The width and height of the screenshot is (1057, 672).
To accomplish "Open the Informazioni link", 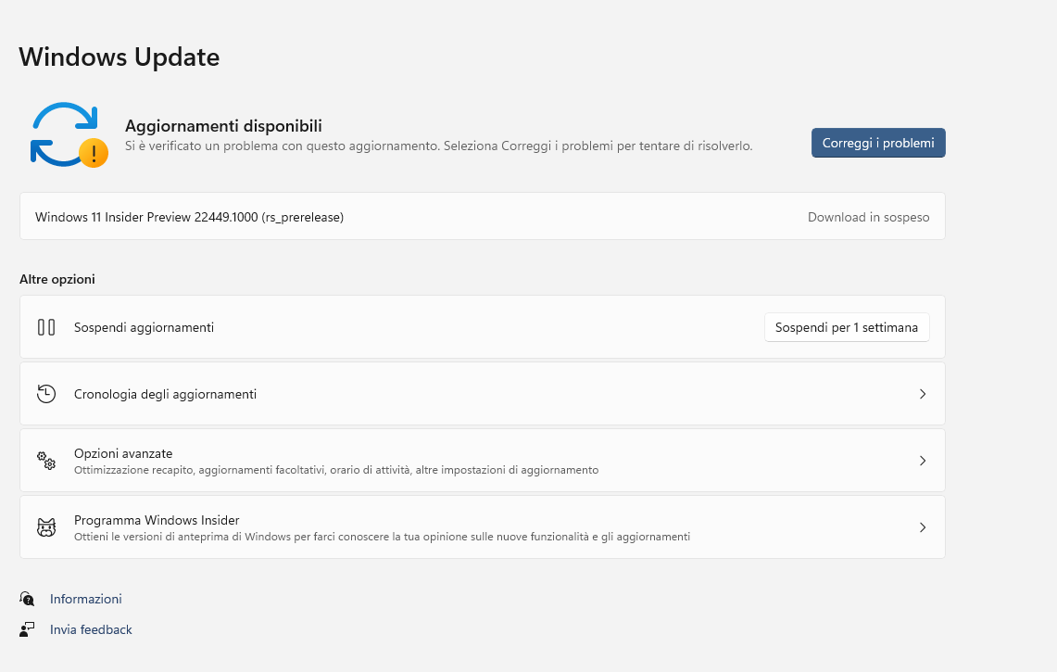I will click(x=85, y=599).
